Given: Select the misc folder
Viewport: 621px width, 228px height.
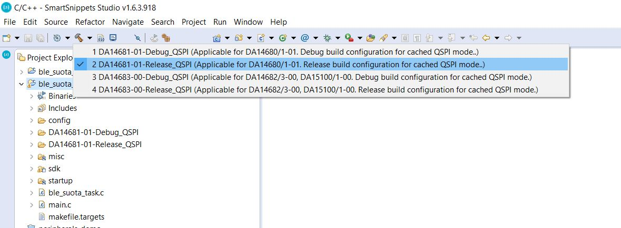Looking at the screenshot, I should tap(56, 157).
